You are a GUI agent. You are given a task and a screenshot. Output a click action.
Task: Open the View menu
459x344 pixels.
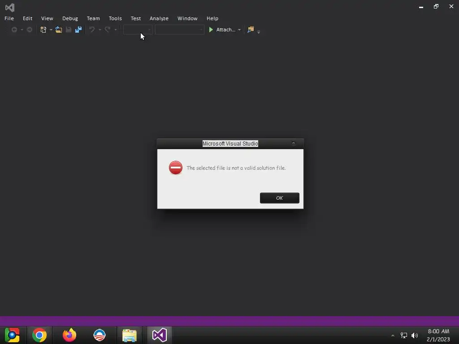pos(47,18)
